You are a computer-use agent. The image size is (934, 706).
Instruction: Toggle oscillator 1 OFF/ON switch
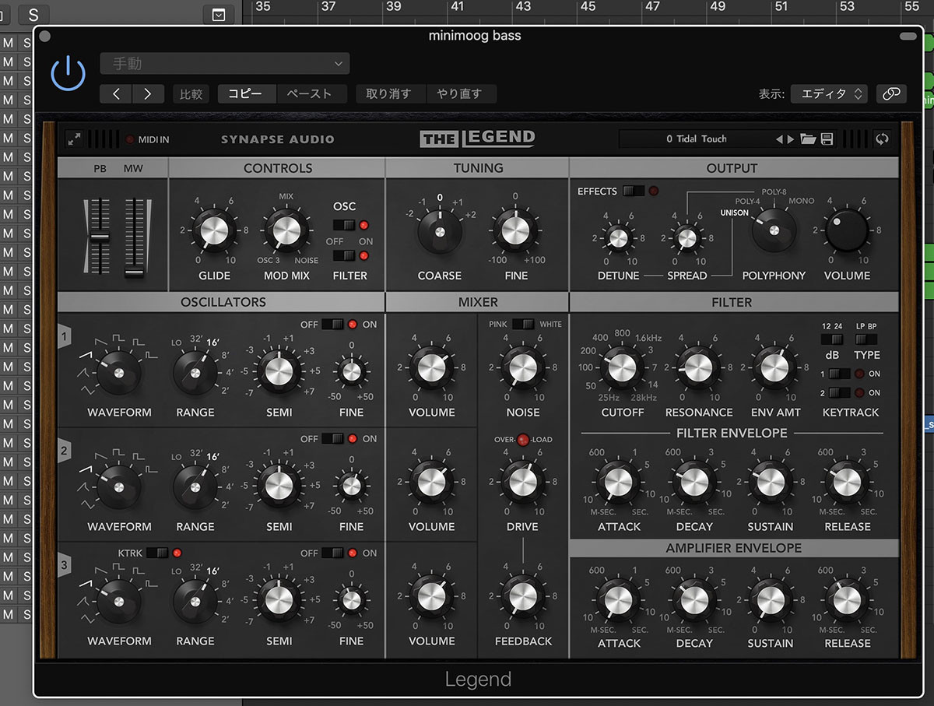333,324
